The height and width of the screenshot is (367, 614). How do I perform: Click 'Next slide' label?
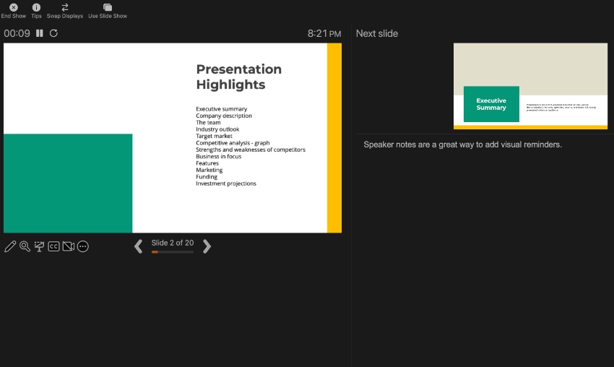click(x=376, y=34)
